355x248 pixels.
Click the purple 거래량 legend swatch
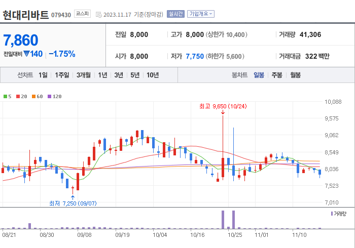coord(332,214)
